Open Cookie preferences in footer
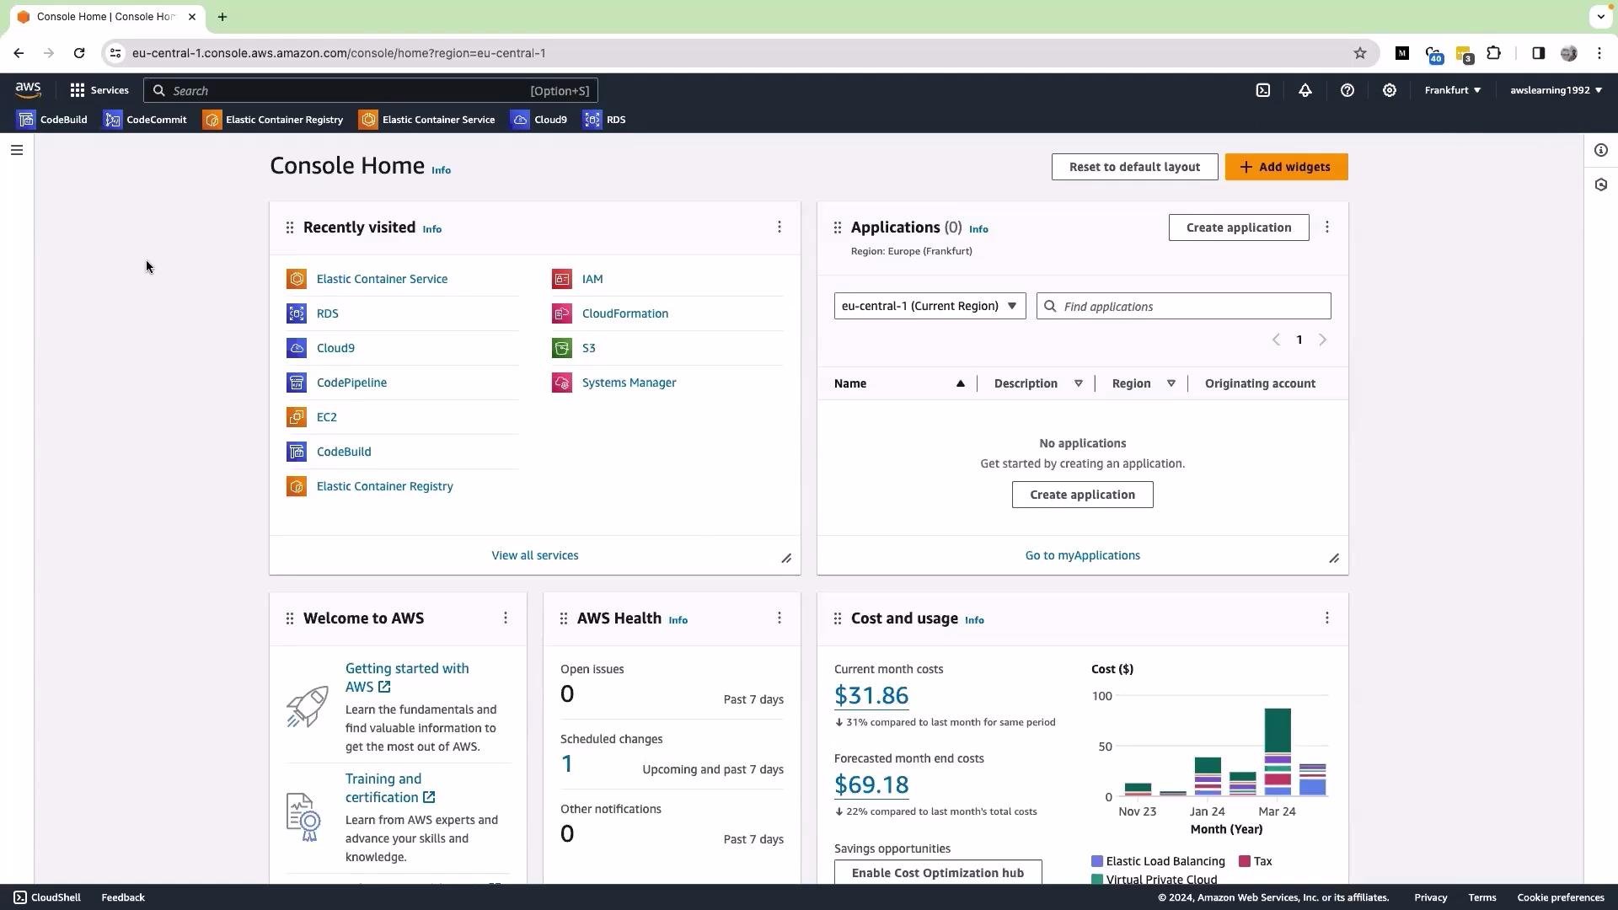This screenshot has height=910, width=1618. point(1560,897)
